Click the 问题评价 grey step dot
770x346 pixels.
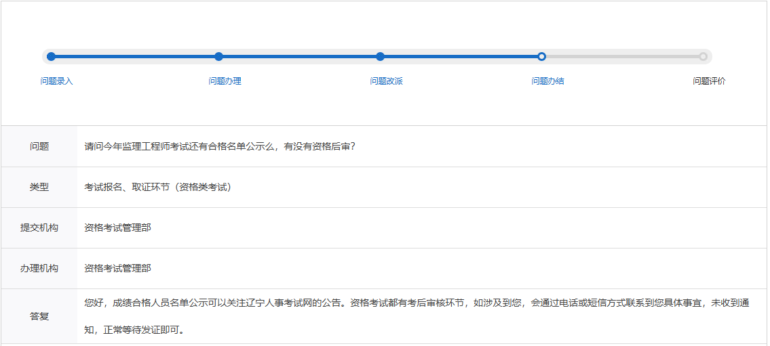[x=704, y=56]
